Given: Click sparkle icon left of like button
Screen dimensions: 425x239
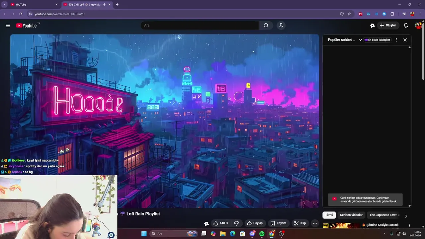Looking at the screenshot, I should pyautogui.click(x=207, y=223).
